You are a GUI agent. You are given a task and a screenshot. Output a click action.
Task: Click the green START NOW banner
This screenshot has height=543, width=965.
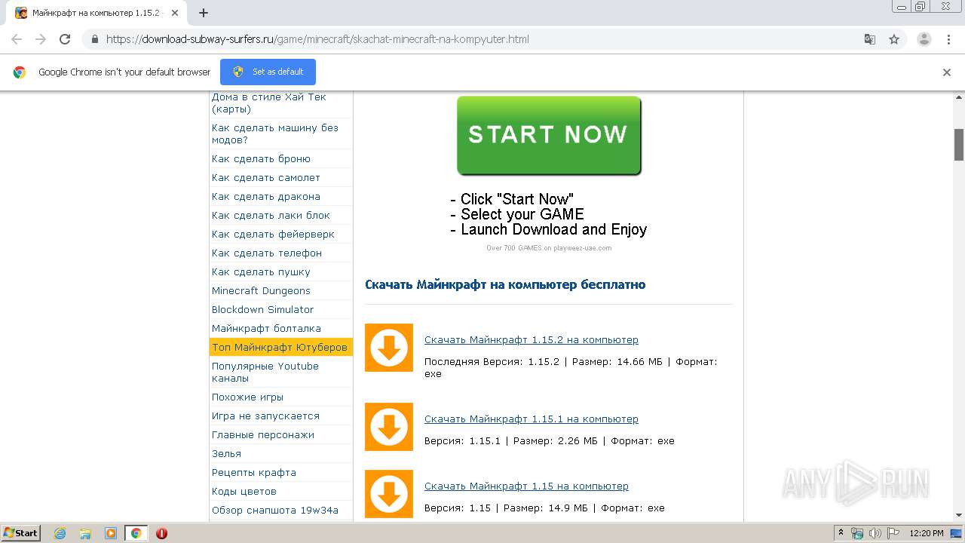point(549,136)
